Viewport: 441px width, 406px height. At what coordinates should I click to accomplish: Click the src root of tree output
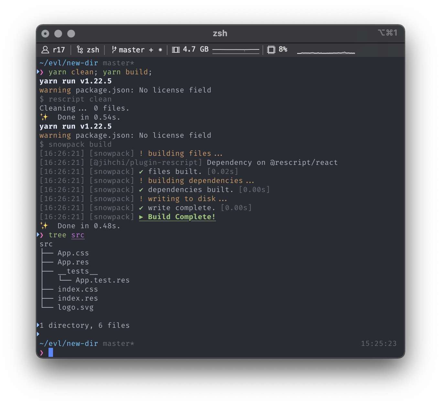click(x=46, y=244)
